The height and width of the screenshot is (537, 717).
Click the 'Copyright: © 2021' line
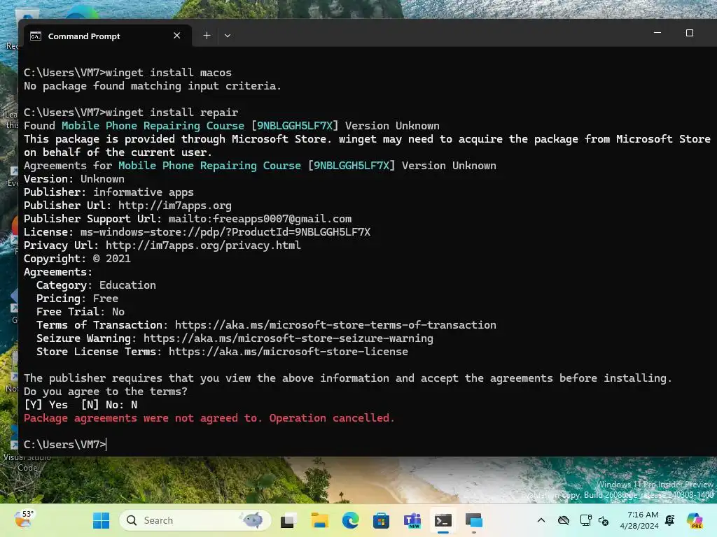point(77,259)
